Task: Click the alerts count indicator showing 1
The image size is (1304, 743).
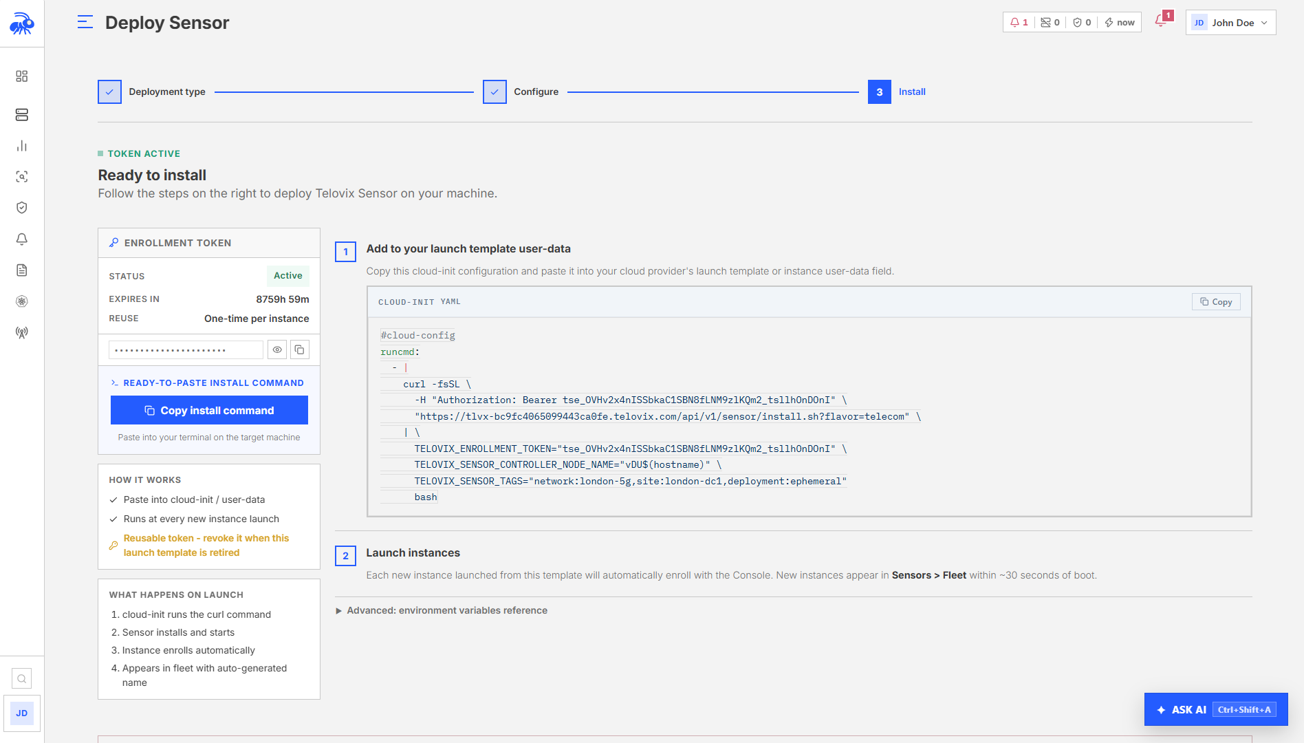Action: [x=1019, y=23]
